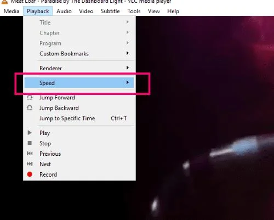Select Next in Playback menu
The width and height of the screenshot is (274, 220).
pyautogui.click(x=79, y=164)
